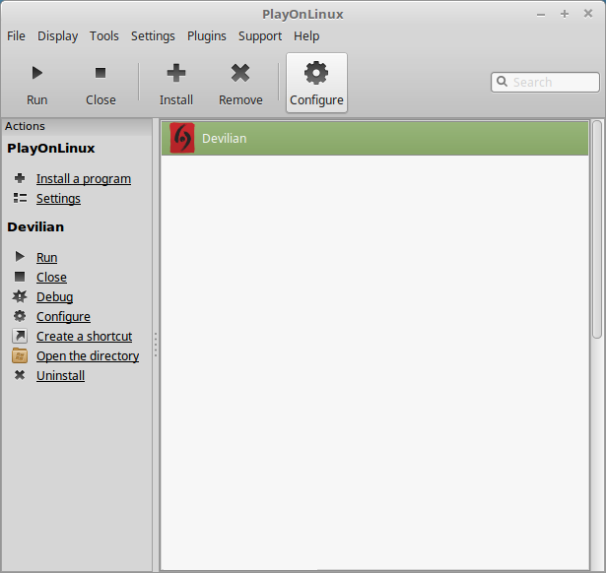Click square icon beside sidebar Close link
The height and width of the screenshot is (573, 606).
[20, 277]
